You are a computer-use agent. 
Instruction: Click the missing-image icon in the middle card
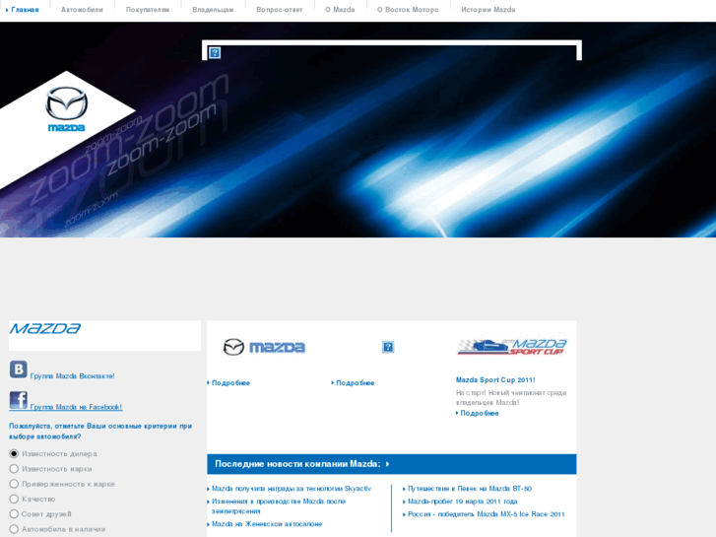click(x=388, y=347)
